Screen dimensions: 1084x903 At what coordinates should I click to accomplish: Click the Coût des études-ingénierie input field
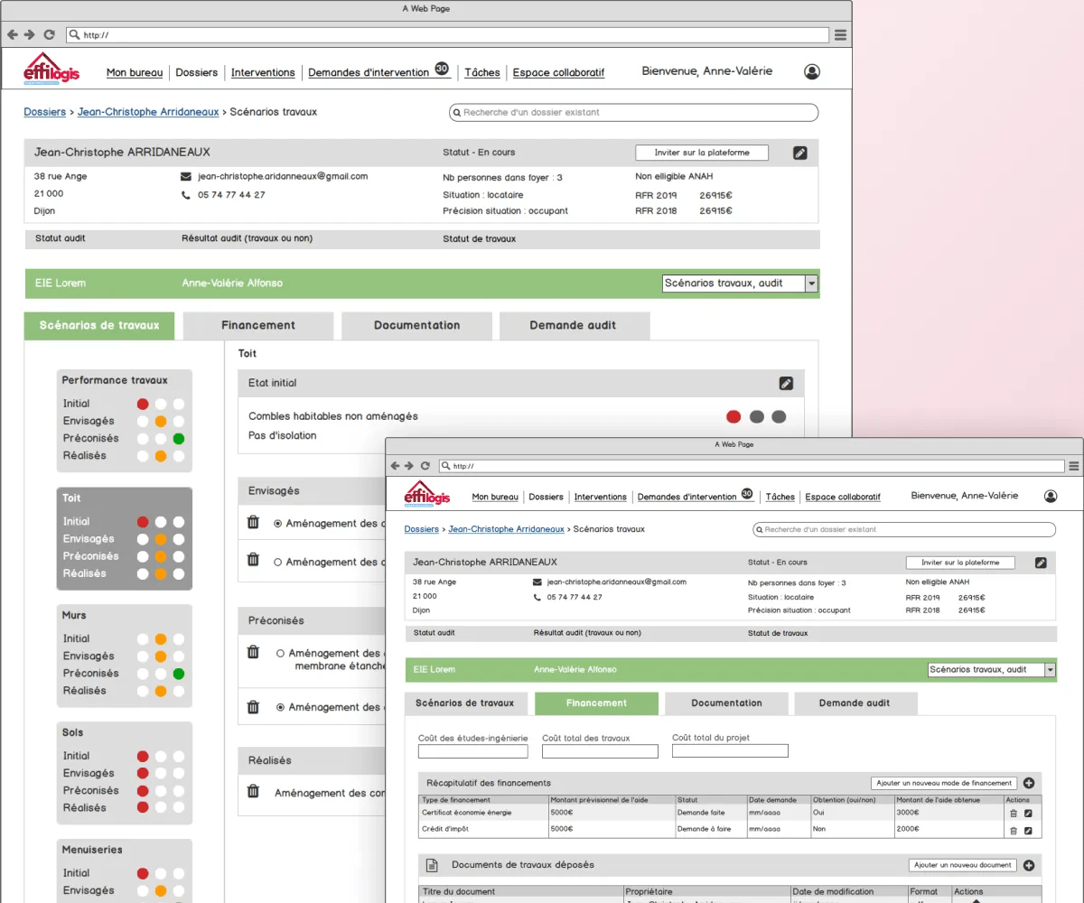tap(473, 751)
